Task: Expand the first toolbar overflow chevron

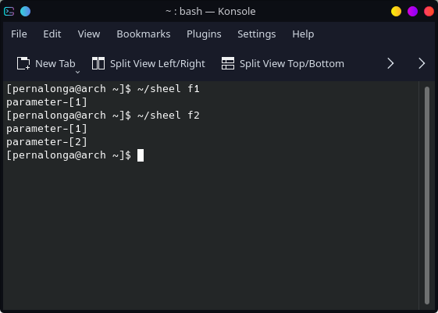Action: click(x=390, y=63)
